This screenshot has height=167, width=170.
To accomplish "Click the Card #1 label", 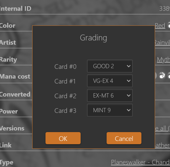I will [x=65, y=81].
